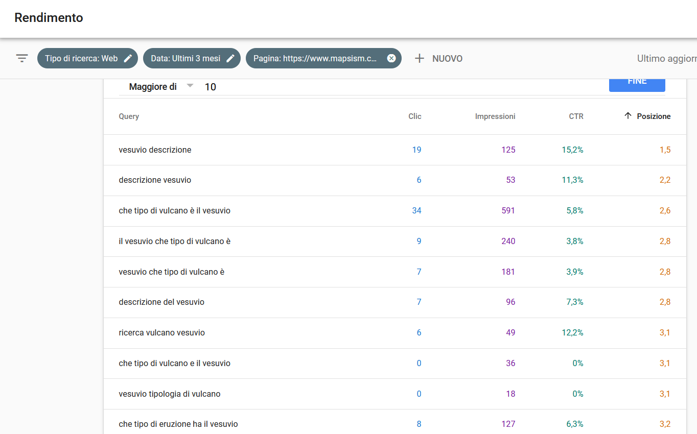Select query 'che tipo di eruzione ha il vesuvio'
The height and width of the screenshot is (434, 697).
[178, 424]
